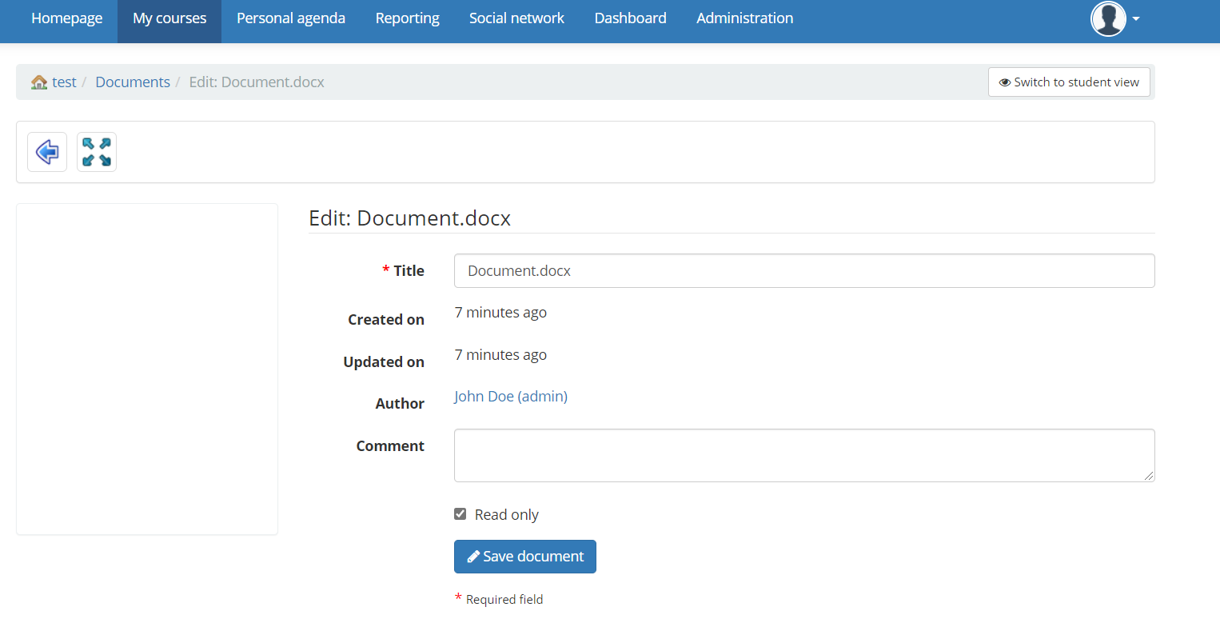The width and height of the screenshot is (1220, 619).
Task: Click the Title field containing Document.docx
Action: click(803, 271)
